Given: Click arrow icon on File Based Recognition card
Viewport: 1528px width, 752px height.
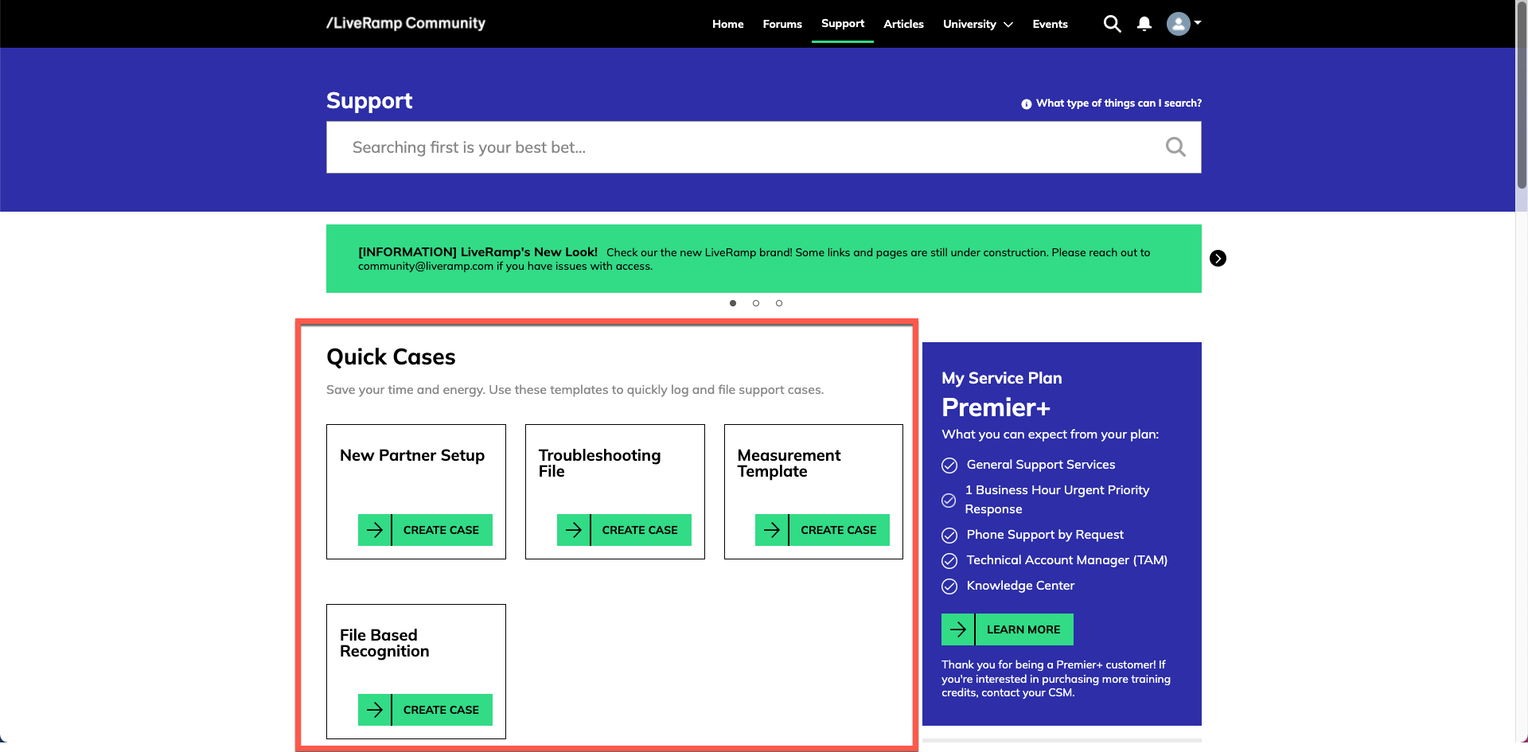Looking at the screenshot, I should (375, 710).
